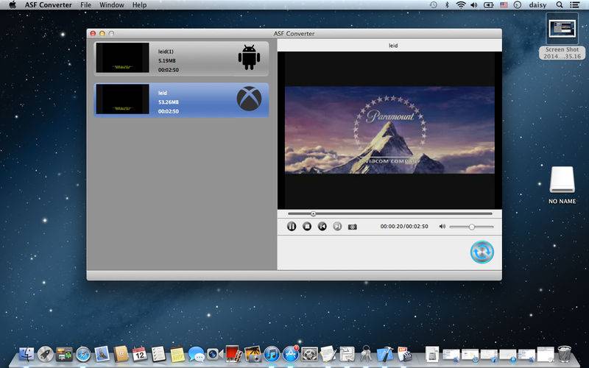589x368 pixels.
Task: Click the leid(1) file name
Action: tap(166, 52)
